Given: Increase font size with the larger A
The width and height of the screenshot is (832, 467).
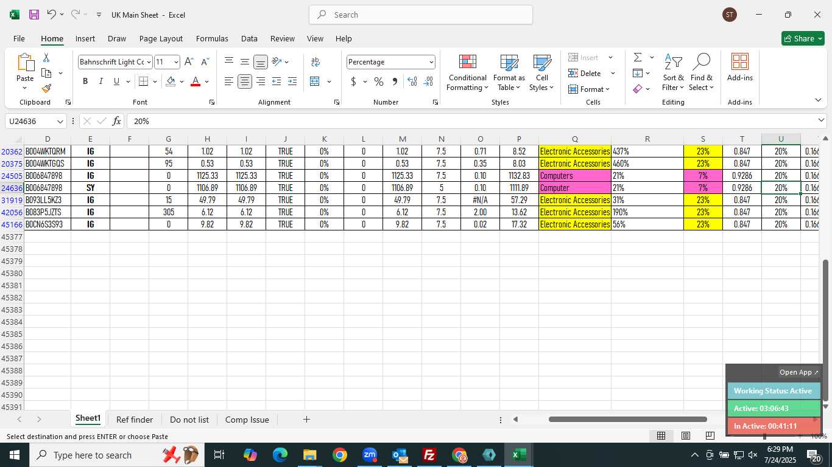Looking at the screenshot, I should pyautogui.click(x=189, y=62).
